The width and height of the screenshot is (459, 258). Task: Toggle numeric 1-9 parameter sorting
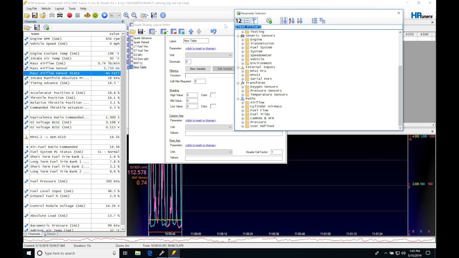[300, 20]
